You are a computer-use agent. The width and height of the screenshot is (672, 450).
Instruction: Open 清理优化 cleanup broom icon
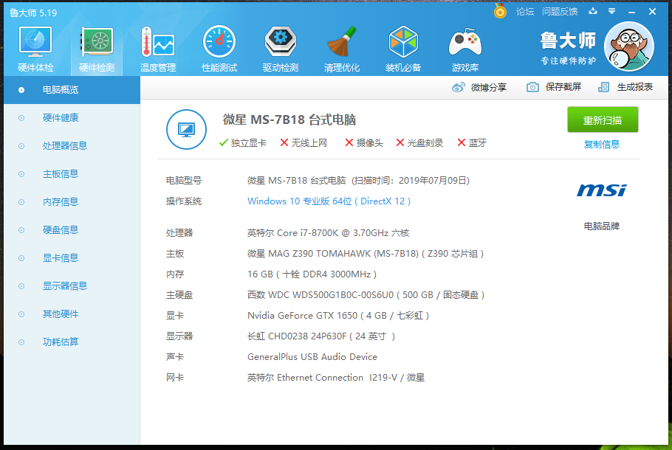pyautogui.click(x=342, y=49)
